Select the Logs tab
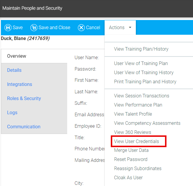This screenshot has height=186, width=193. point(12,112)
